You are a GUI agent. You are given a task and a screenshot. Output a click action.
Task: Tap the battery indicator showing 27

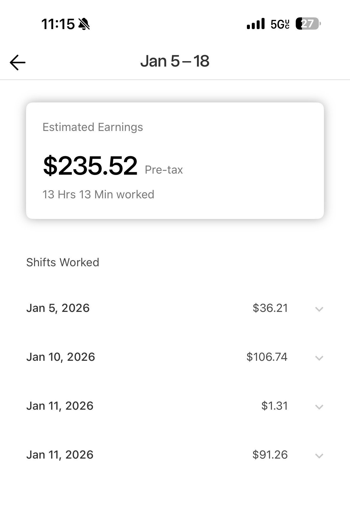308,24
